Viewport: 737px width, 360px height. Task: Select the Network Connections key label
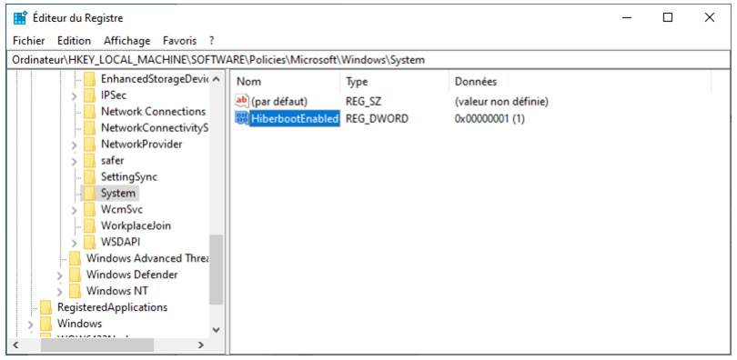click(x=153, y=112)
